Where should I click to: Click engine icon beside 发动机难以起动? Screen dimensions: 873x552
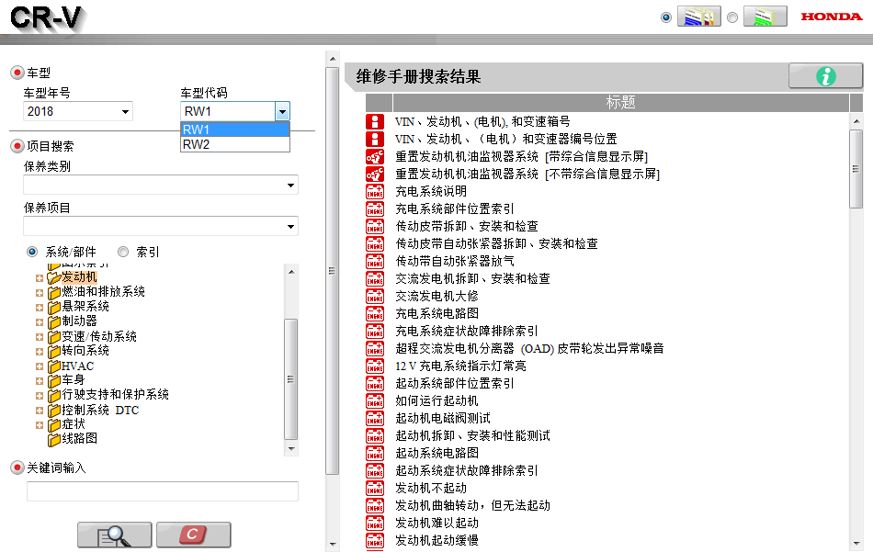[x=375, y=523]
